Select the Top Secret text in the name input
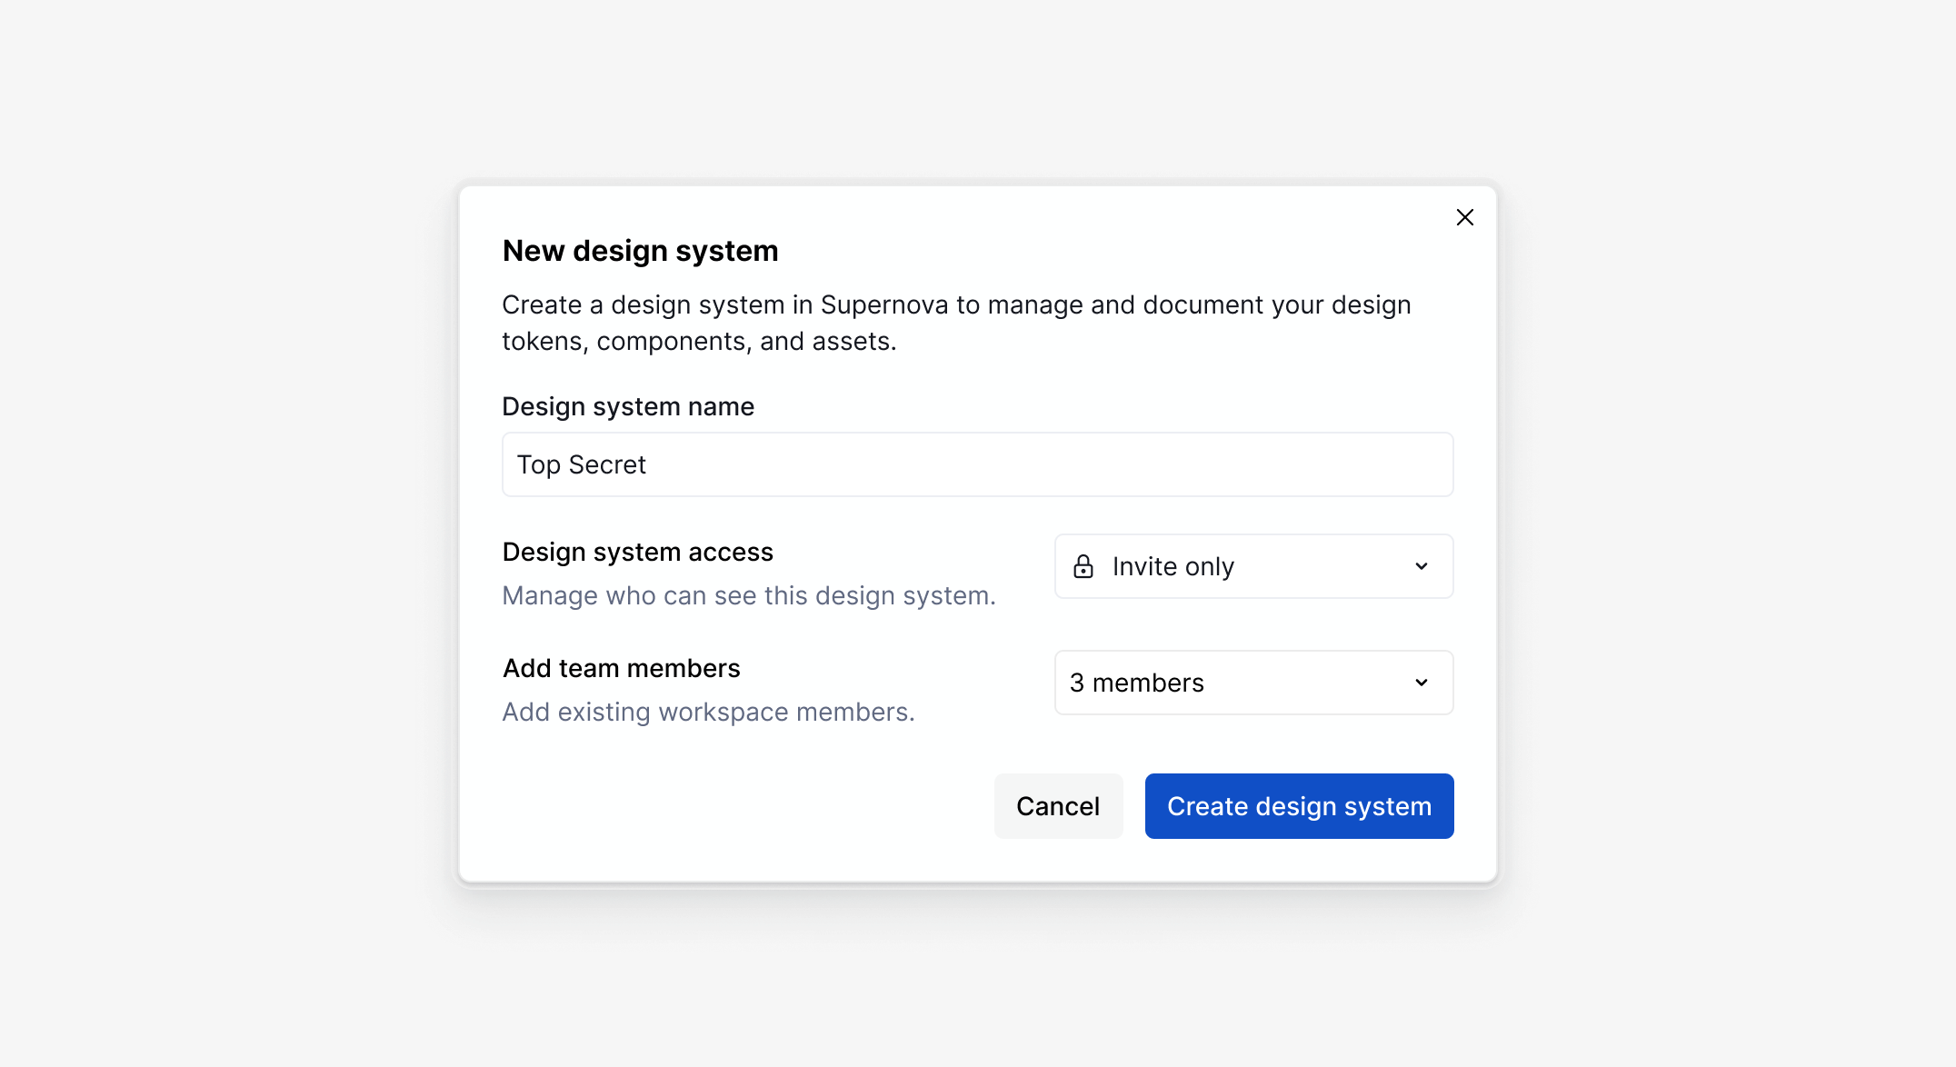The height and width of the screenshot is (1067, 1956). click(582, 464)
